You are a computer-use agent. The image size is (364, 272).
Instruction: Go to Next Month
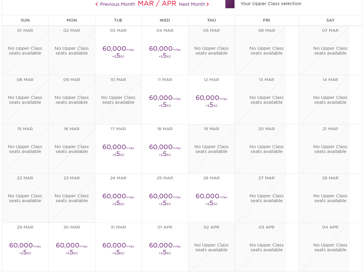[194, 4]
